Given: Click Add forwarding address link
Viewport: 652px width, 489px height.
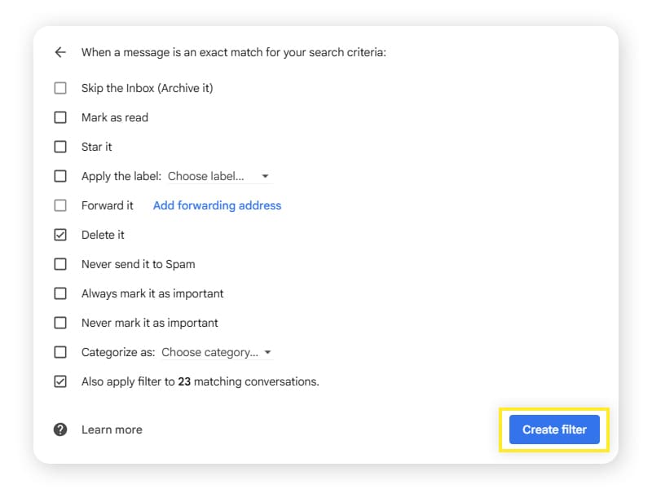Looking at the screenshot, I should [x=217, y=205].
